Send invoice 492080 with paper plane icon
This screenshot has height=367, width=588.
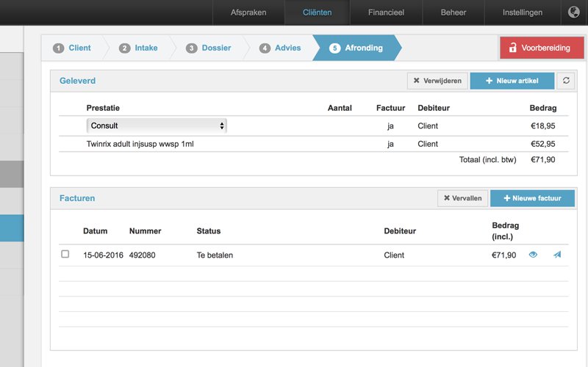tap(557, 255)
